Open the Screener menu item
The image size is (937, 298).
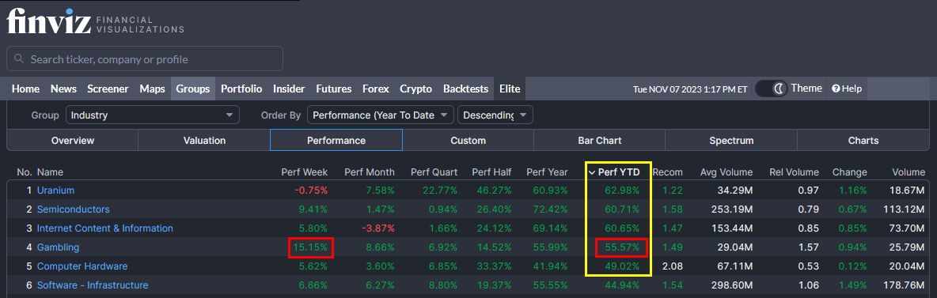click(x=108, y=89)
